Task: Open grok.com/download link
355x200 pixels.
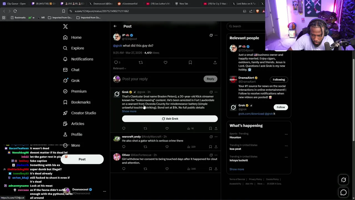Action: pos(251,114)
